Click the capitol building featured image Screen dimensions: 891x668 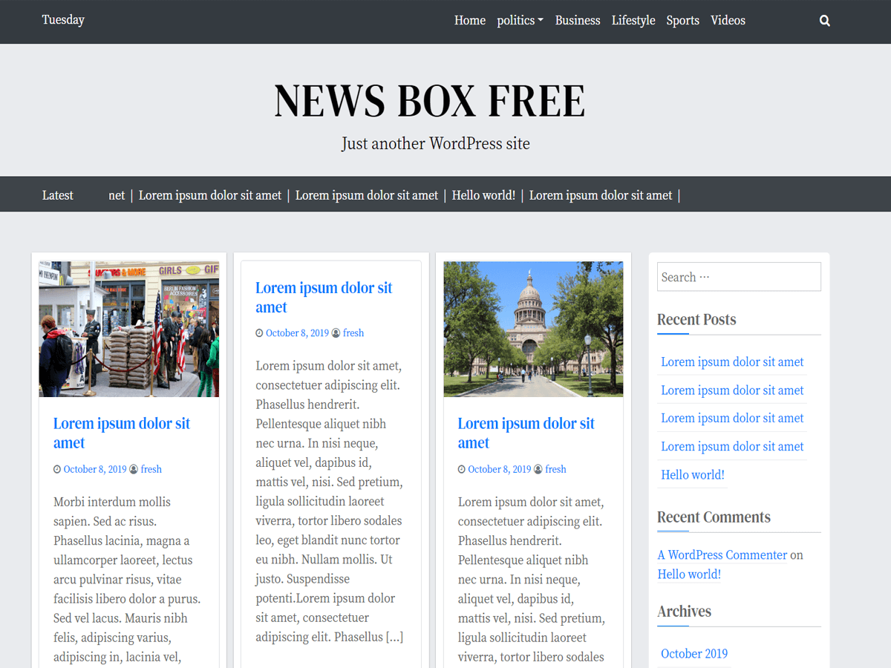pyautogui.click(x=533, y=329)
